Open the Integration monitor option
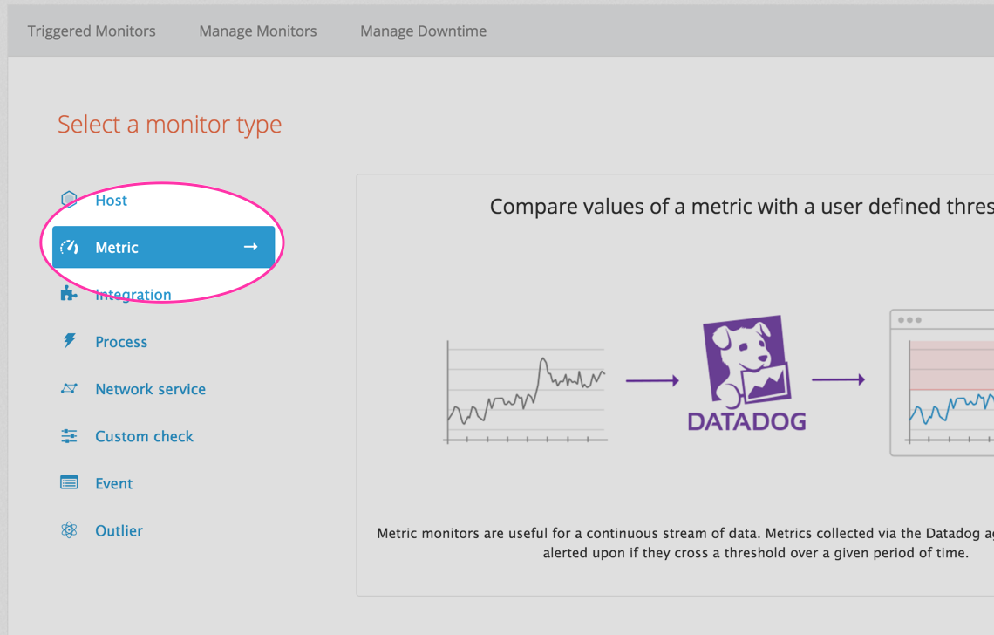 pyautogui.click(x=133, y=294)
